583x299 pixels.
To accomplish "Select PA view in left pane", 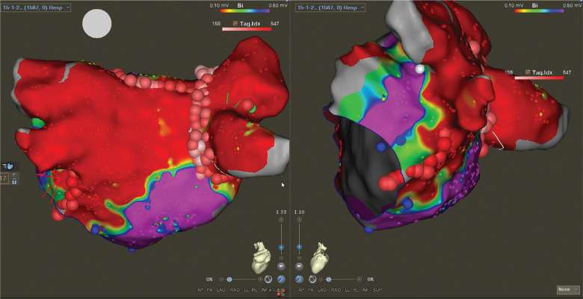I will tap(210, 290).
